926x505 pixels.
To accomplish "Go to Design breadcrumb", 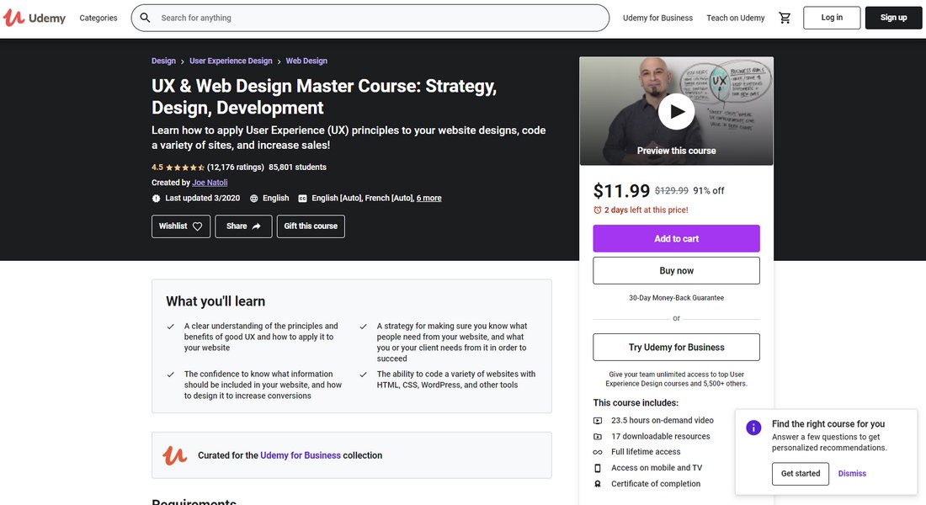I will pyautogui.click(x=163, y=61).
